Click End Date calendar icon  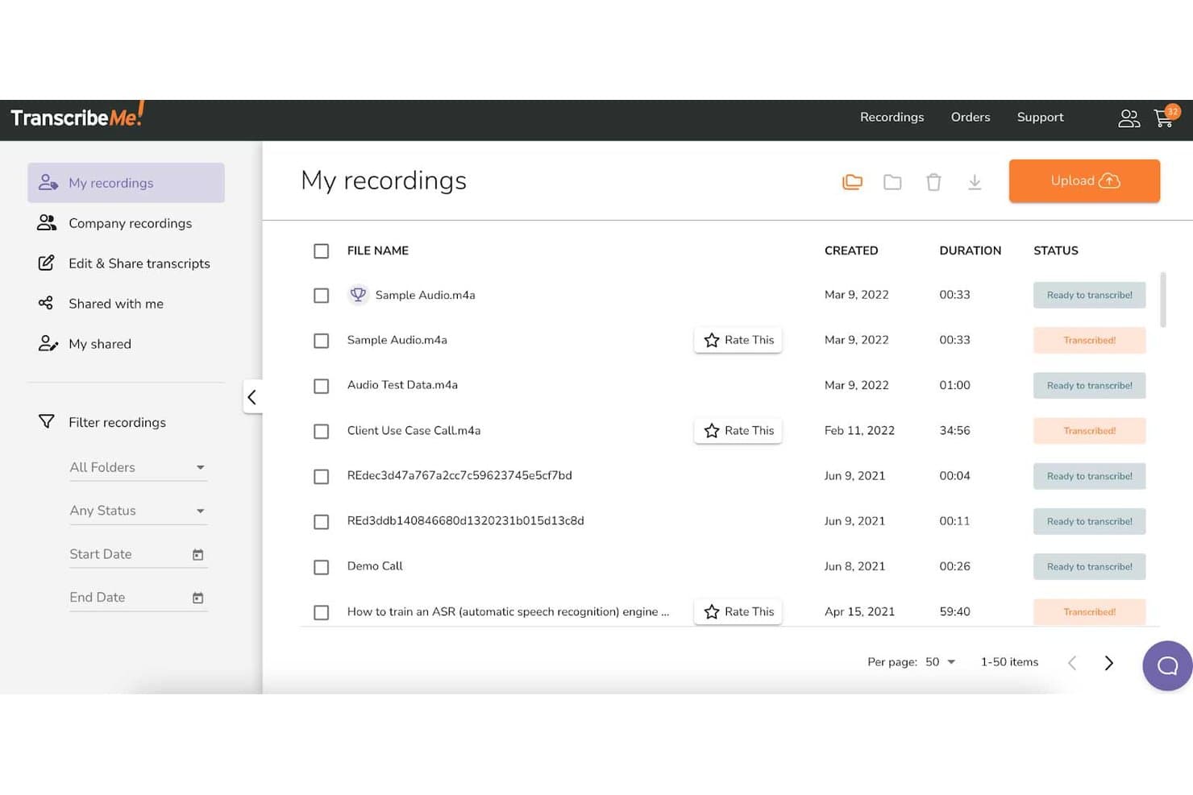(x=197, y=598)
